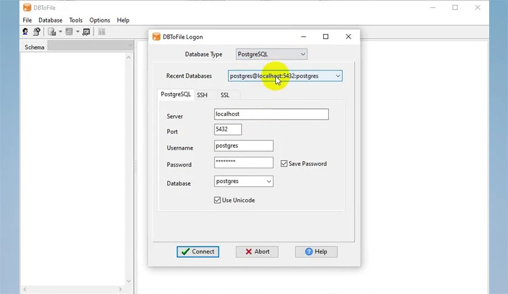Click the DBToFile main window app icon
The width and height of the screenshot is (508, 294).
(27, 7)
